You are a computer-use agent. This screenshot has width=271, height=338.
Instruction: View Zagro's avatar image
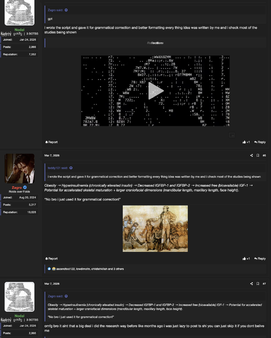click(x=20, y=168)
